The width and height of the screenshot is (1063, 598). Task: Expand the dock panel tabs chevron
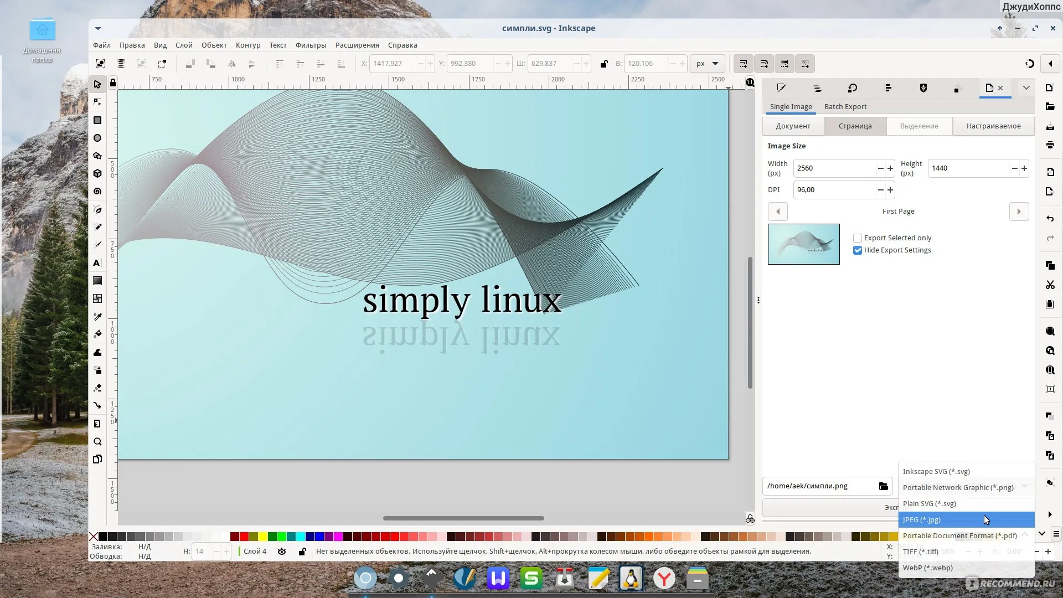tap(1026, 88)
